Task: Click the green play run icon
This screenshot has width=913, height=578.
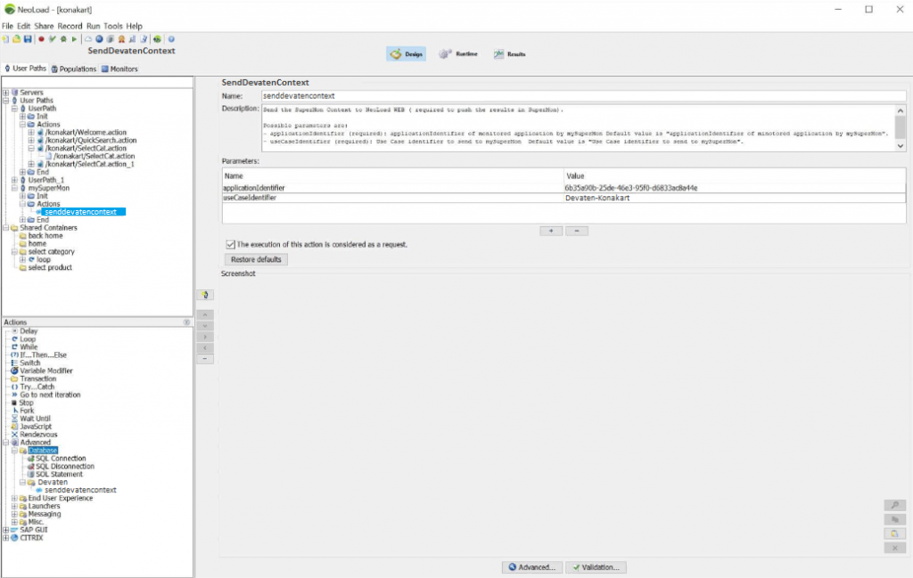Action: coord(74,39)
